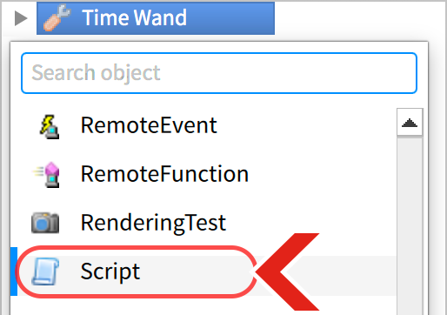Click the Script scroll icon
Screen dimensions: 447x315
pyautogui.click(x=45, y=271)
